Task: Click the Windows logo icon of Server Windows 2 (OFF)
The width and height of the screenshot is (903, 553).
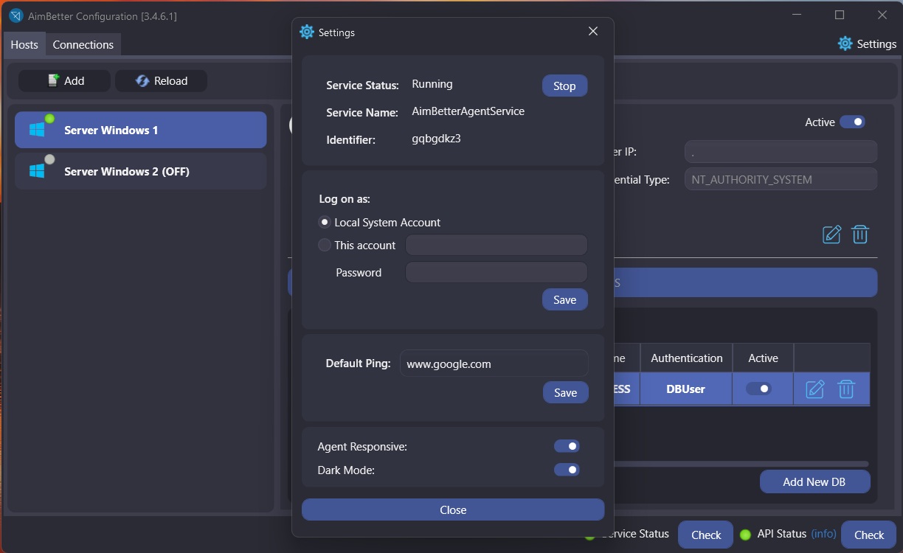Action: tap(37, 171)
